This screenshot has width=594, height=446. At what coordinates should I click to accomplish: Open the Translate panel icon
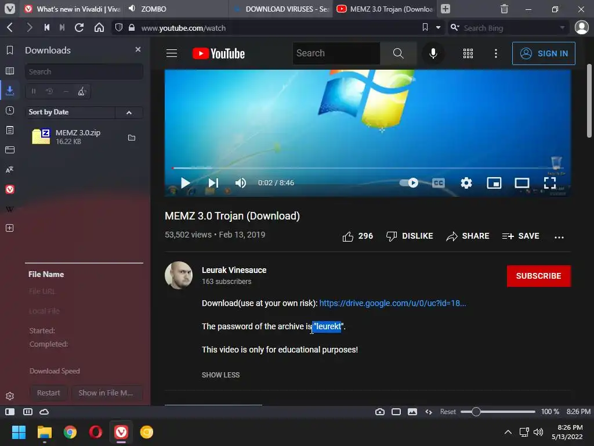10,170
